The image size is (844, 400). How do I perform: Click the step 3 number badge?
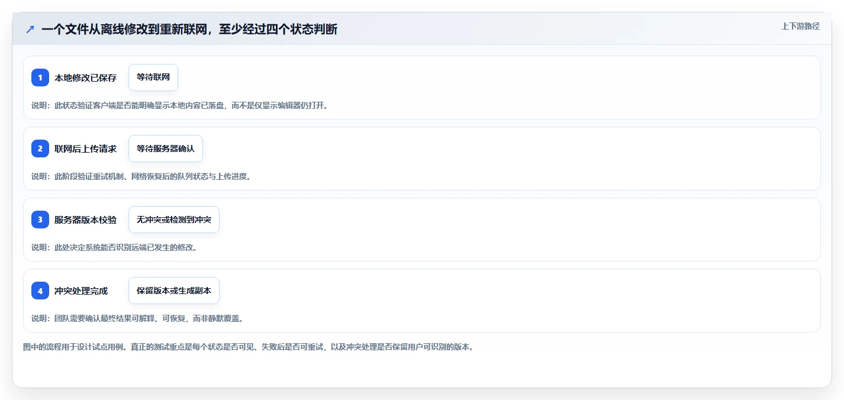[40, 220]
